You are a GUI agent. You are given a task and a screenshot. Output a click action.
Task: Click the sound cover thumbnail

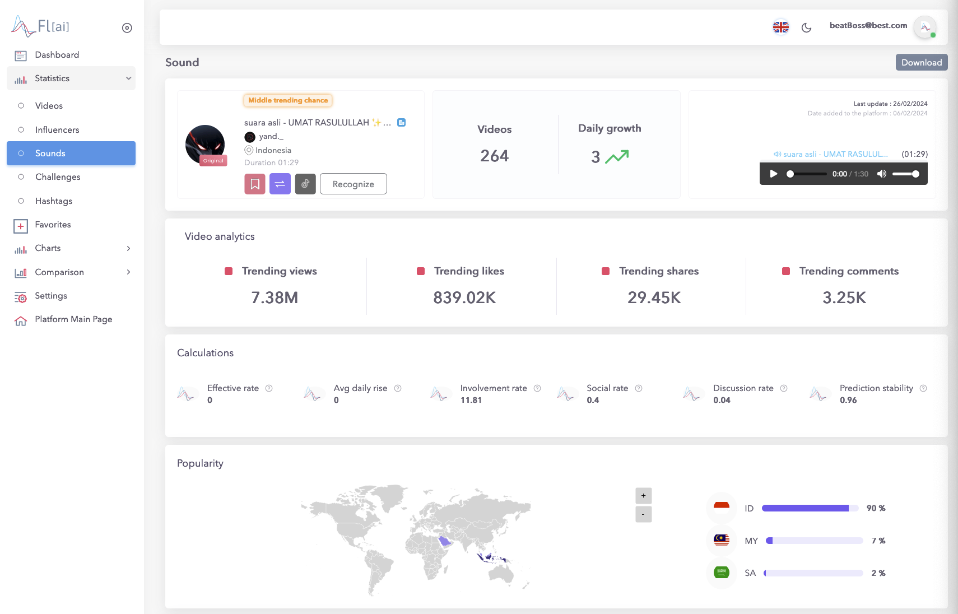click(x=205, y=145)
